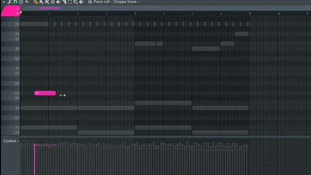The width and height of the screenshot is (311, 175).
Task: Select the second Paint (drum) tool
Action: pos(47,2)
